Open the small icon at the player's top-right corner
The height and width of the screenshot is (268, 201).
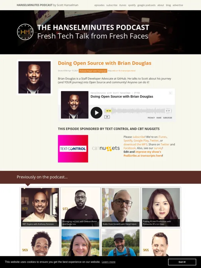coord(170,93)
